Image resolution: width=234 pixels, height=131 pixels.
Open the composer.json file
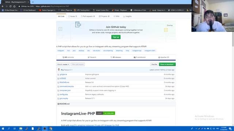(65, 91)
